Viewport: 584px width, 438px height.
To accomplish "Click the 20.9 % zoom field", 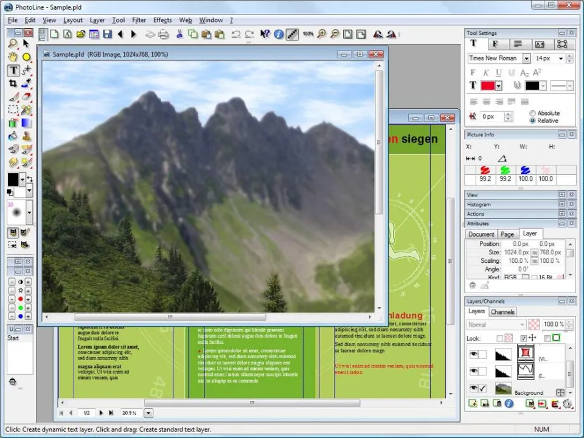I will pos(131,413).
